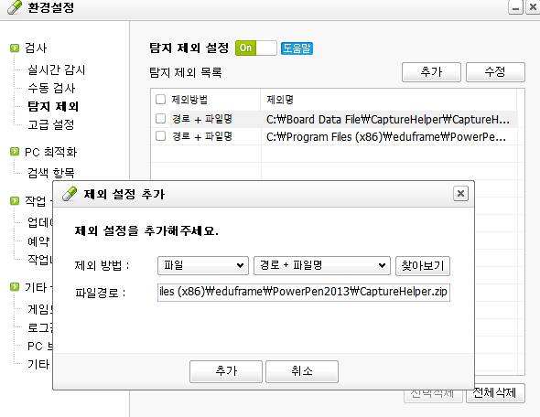Open the 파일 exclusion type dropdown
Viewport: 540px width, 417px height.
tap(203, 265)
